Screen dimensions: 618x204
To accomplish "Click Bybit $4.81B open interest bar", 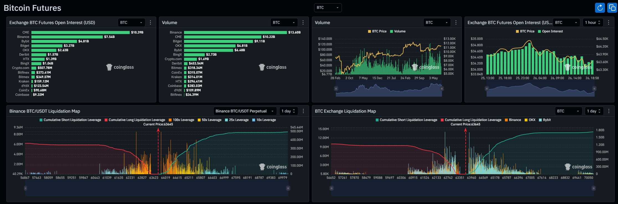I will 54,41.
